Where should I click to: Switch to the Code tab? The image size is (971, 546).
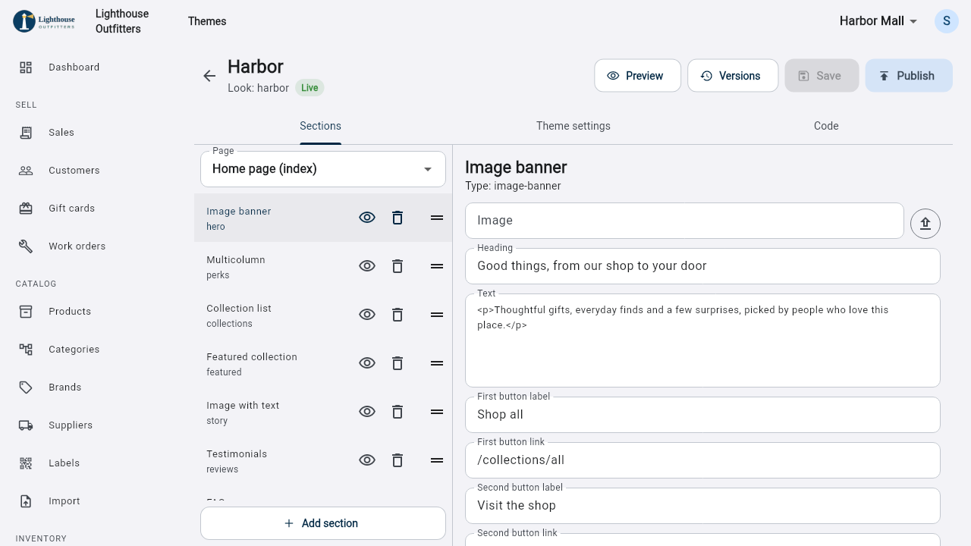click(x=826, y=126)
